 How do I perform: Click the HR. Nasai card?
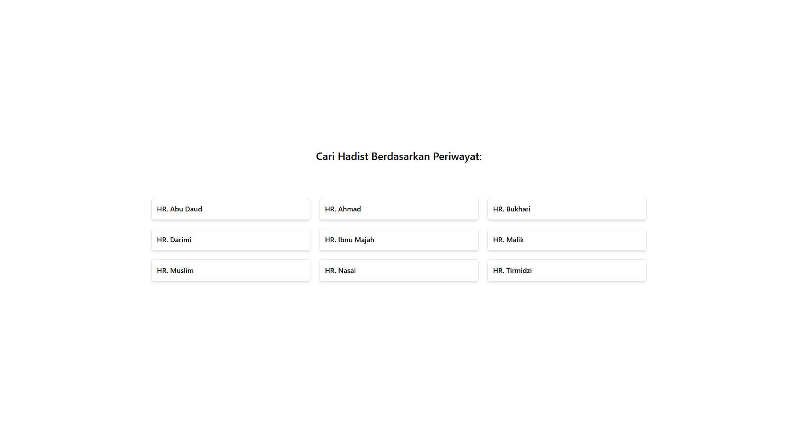point(398,270)
